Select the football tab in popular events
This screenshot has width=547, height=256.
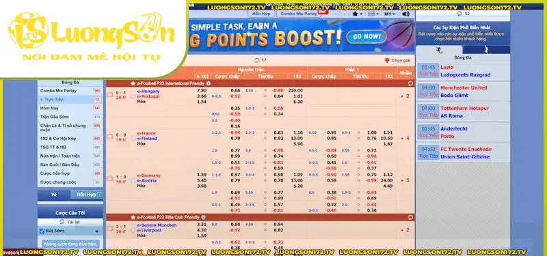click(x=439, y=50)
